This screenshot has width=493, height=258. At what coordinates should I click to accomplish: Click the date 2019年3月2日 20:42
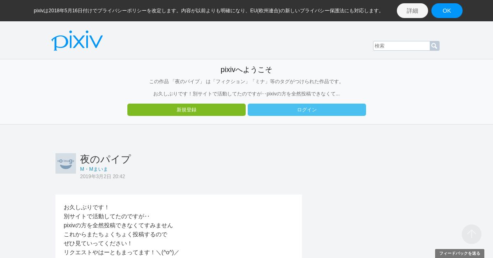click(x=103, y=177)
